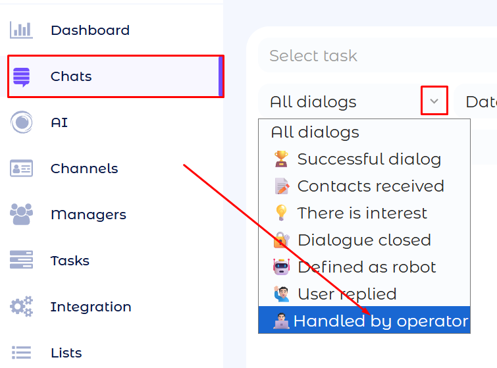Choose Successful dialog from the list
Viewport: 497px width, 368px height.
[x=369, y=159]
